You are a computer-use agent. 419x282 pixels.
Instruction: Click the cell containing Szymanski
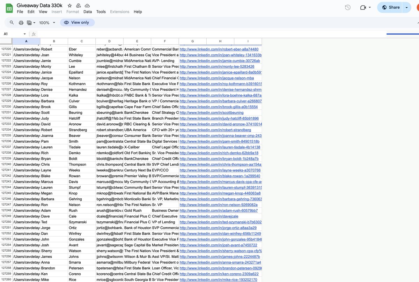(82, 222)
